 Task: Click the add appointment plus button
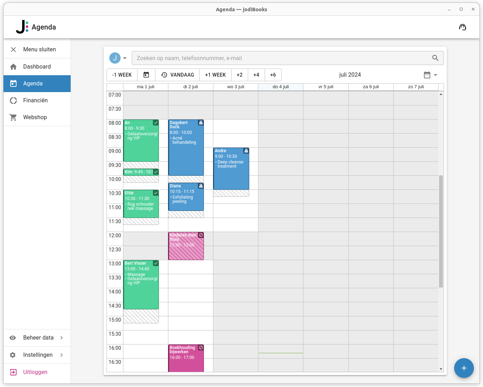(464, 368)
